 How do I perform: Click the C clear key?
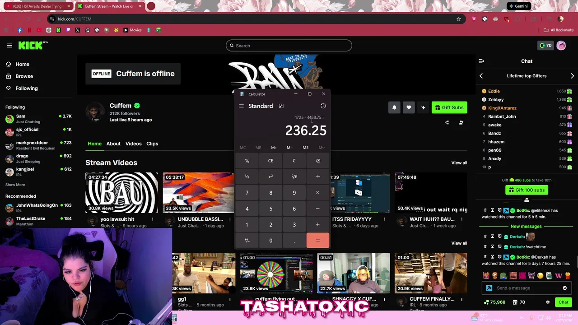[x=294, y=161]
